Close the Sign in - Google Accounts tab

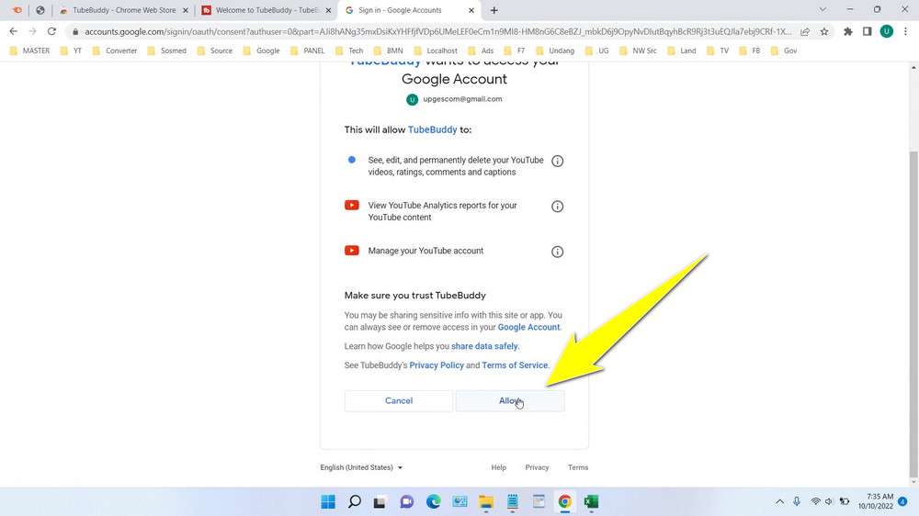click(x=471, y=10)
